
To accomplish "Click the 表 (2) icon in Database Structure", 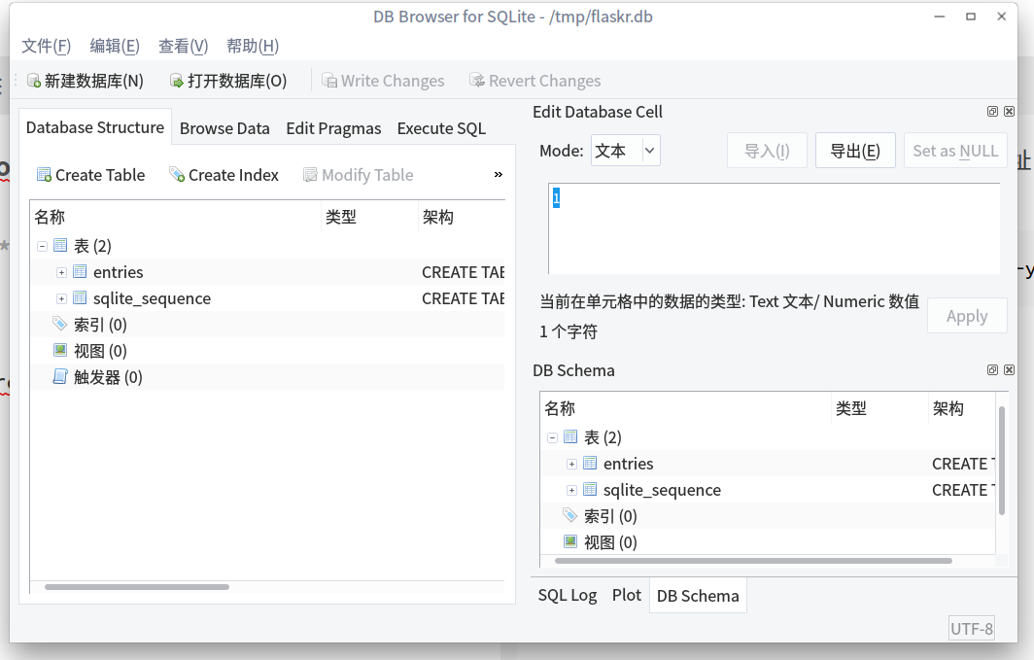I will pyautogui.click(x=60, y=245).
